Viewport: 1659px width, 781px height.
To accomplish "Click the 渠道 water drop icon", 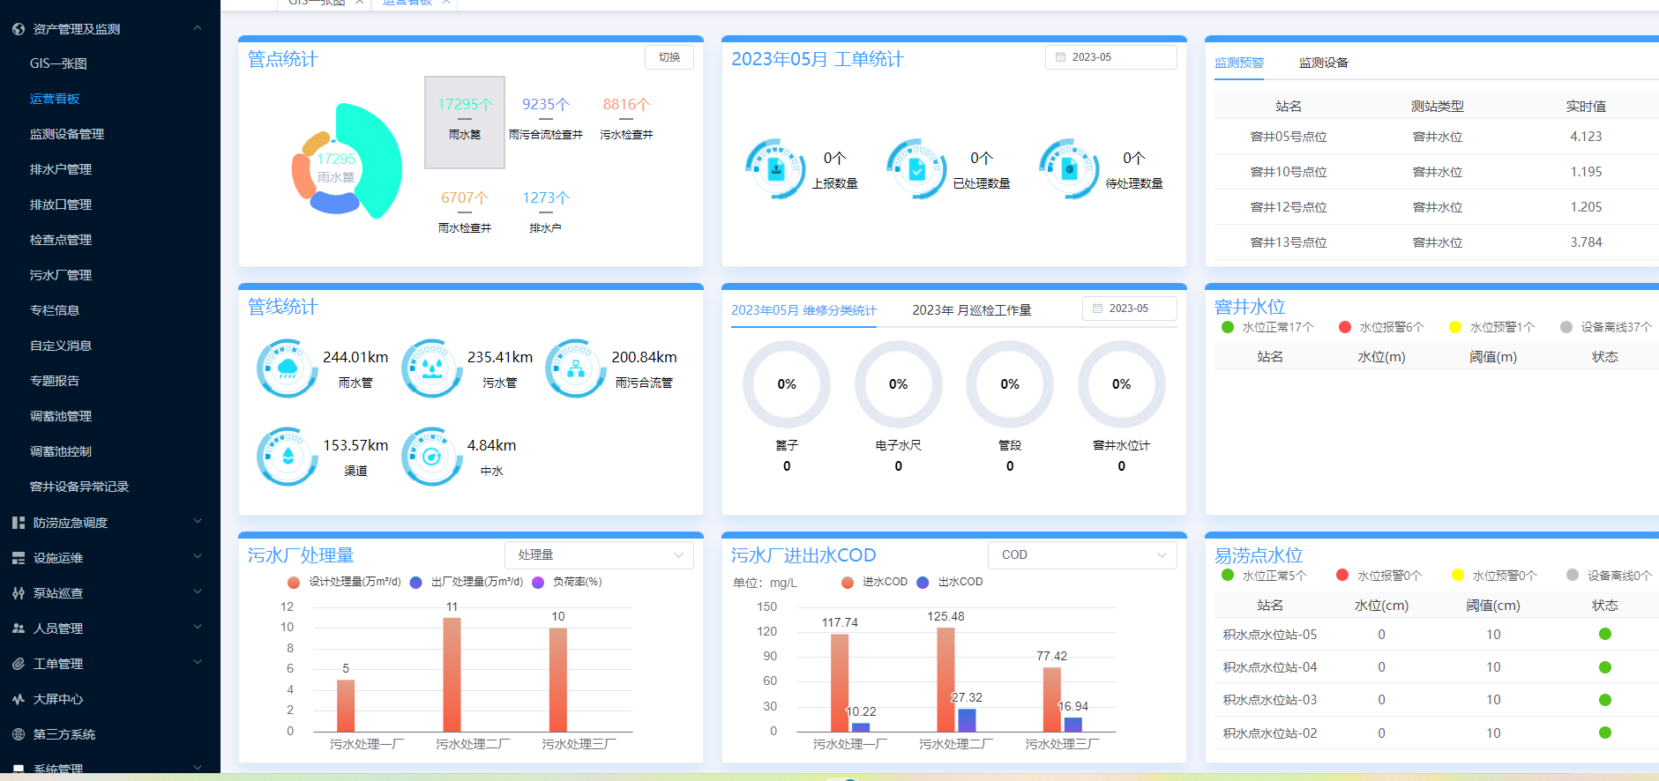I will (288, 457).
